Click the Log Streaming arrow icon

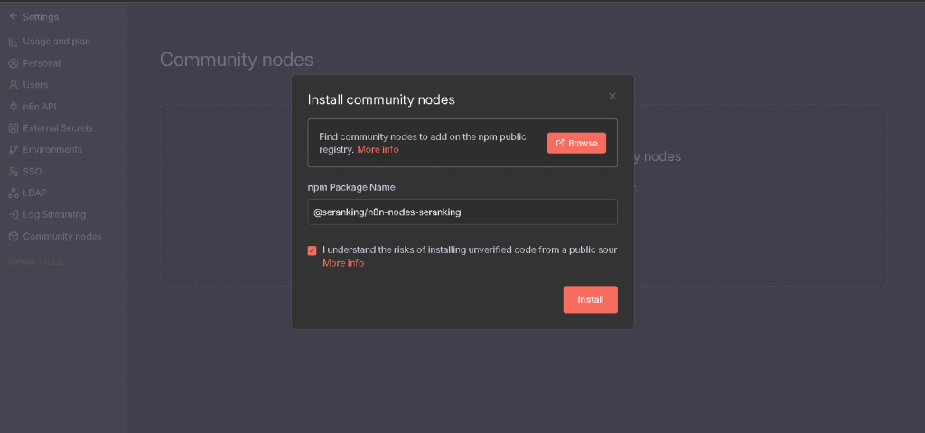14,215
